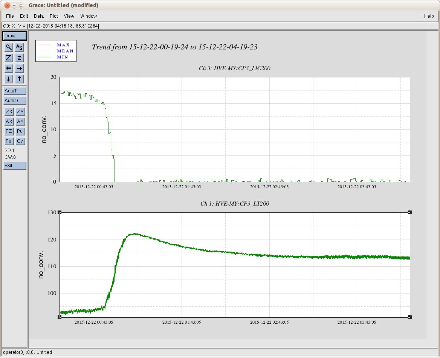Image resolution: width=440 pixels, height=358 pixels.
Task: Open the Help menu
Action: pos(429,16)
